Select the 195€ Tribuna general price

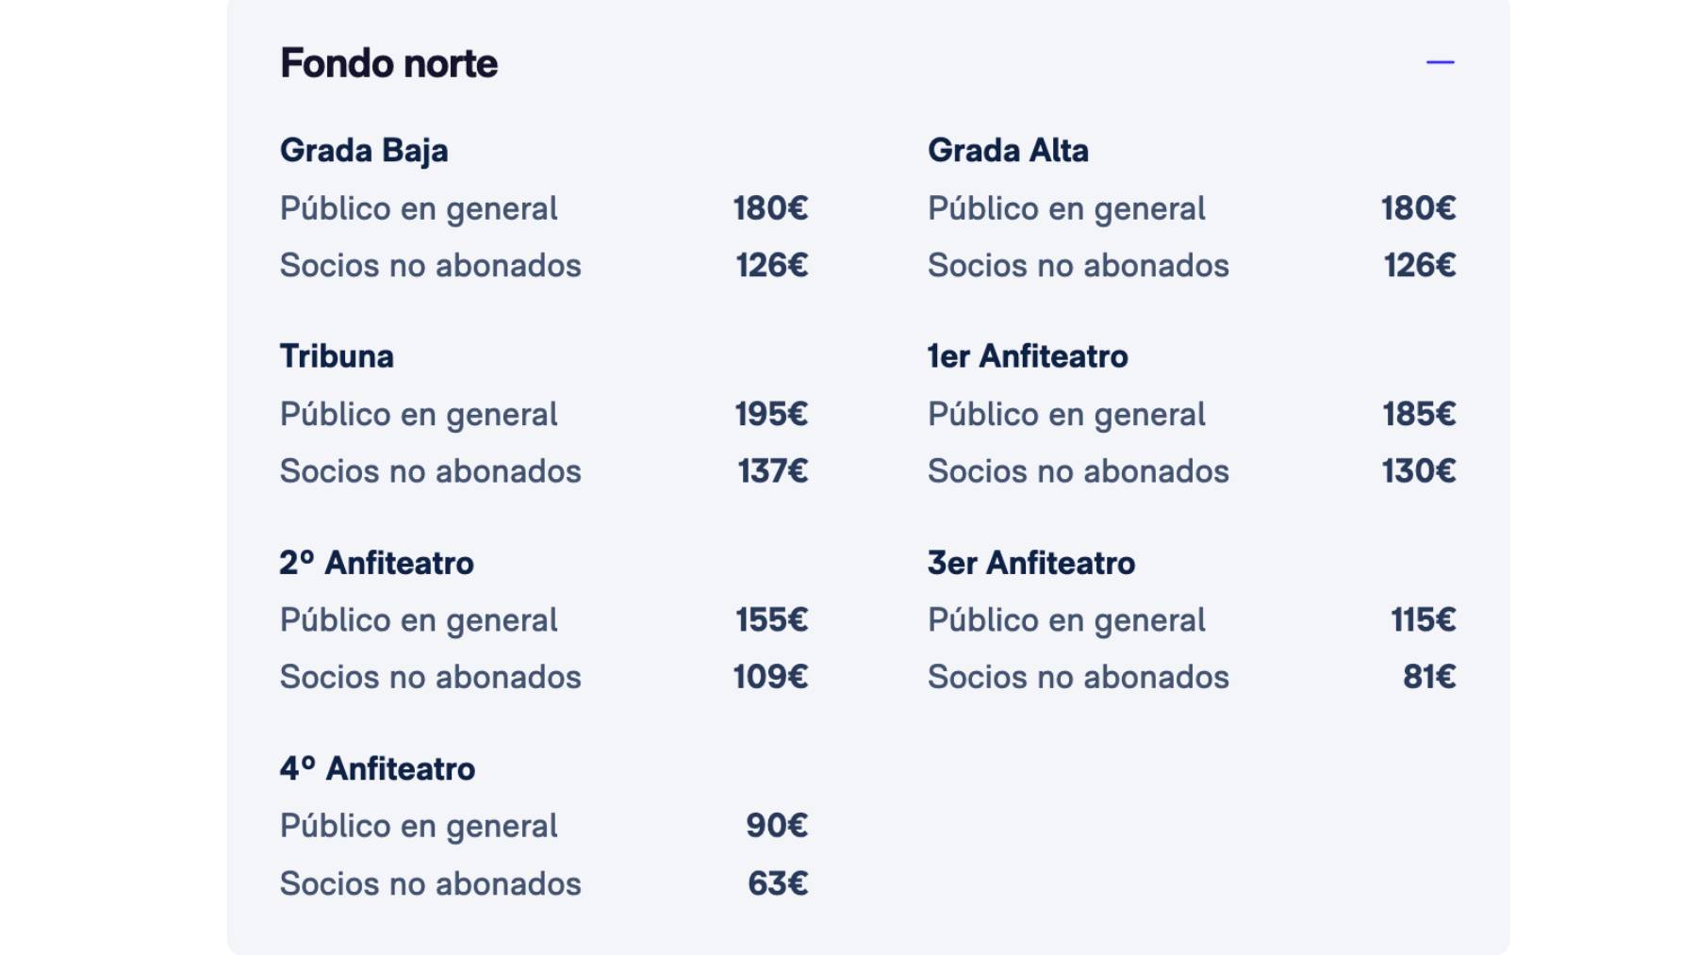[x=769, y=414]
